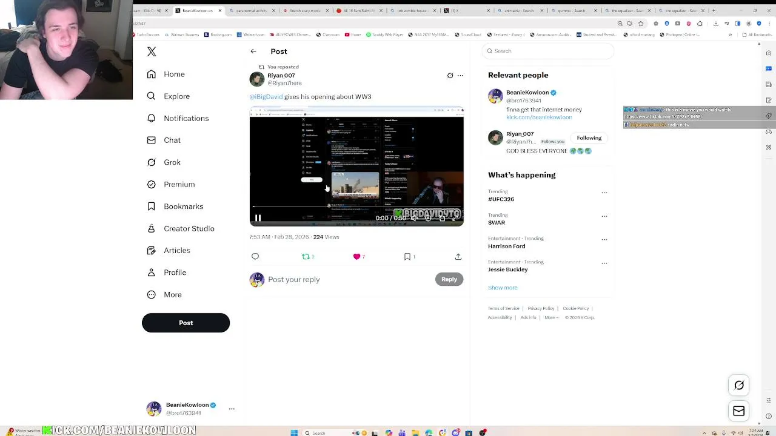Unlike the post with the pink heart
This screenshot has width=776, height=436.
357,257
